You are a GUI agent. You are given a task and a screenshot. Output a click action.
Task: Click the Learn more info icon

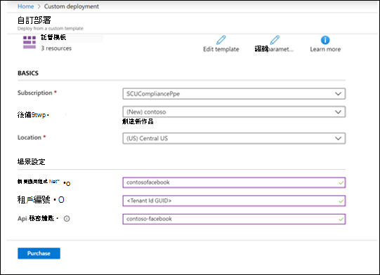pos(325,40)
